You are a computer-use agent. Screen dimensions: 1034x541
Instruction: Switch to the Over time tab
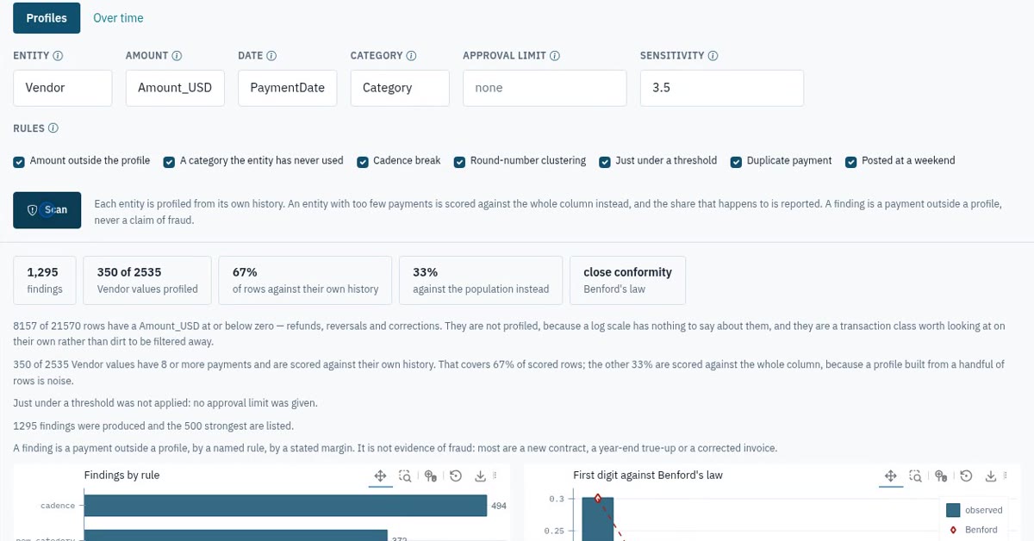pos(118,18)
